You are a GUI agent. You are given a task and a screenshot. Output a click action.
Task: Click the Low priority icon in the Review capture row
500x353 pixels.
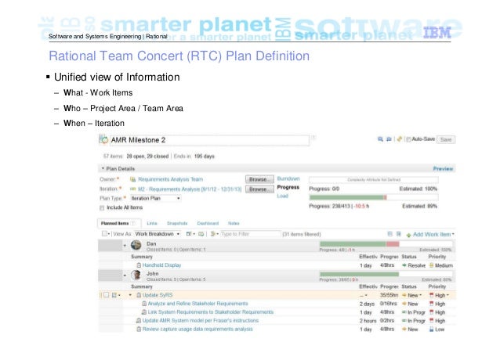(x=432, y=330)
